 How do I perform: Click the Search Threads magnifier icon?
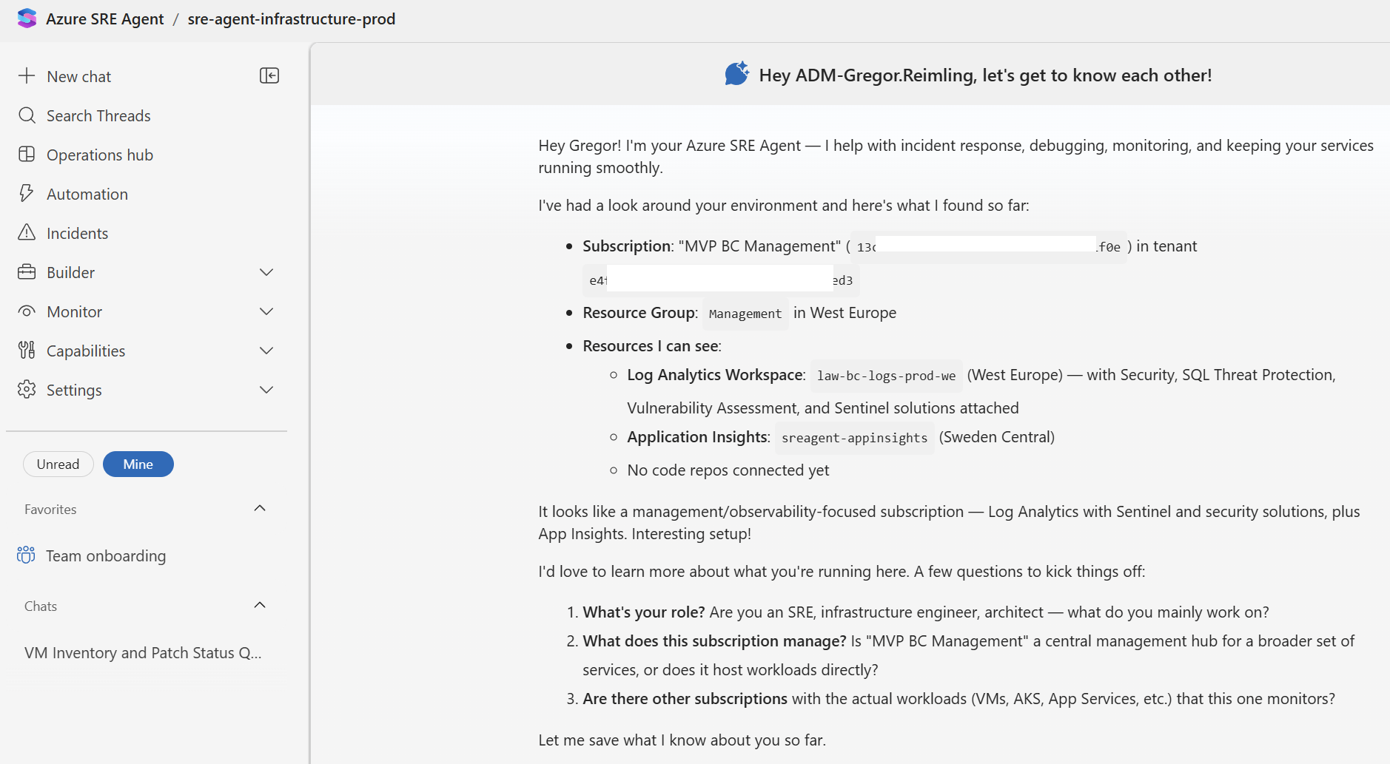27,115
